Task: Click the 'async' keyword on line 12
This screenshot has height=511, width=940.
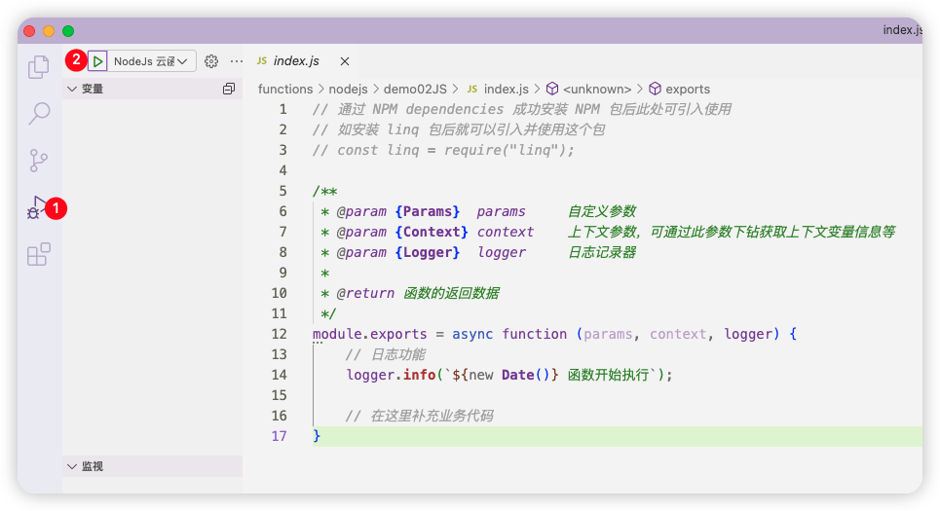Action: (x=472, y=334)
